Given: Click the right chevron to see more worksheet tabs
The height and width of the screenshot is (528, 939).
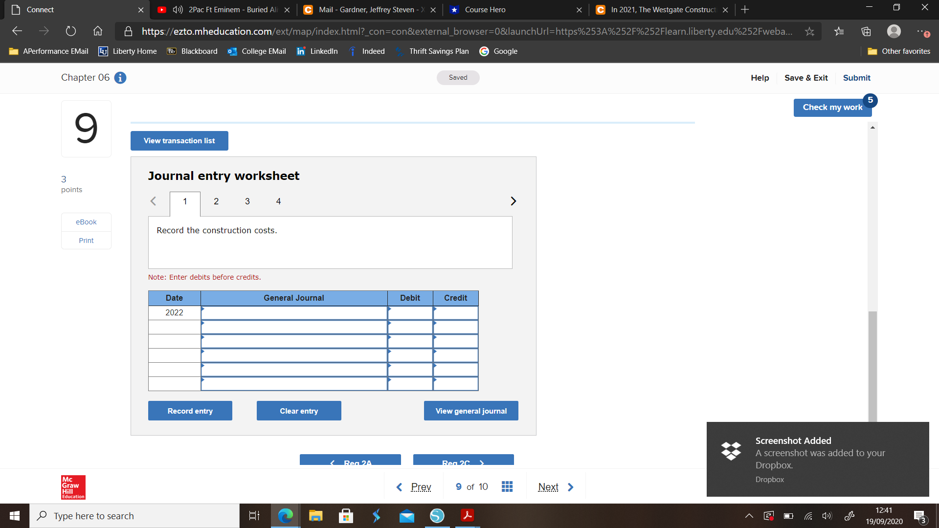Looking at the screenshot, I should (513, 201).
